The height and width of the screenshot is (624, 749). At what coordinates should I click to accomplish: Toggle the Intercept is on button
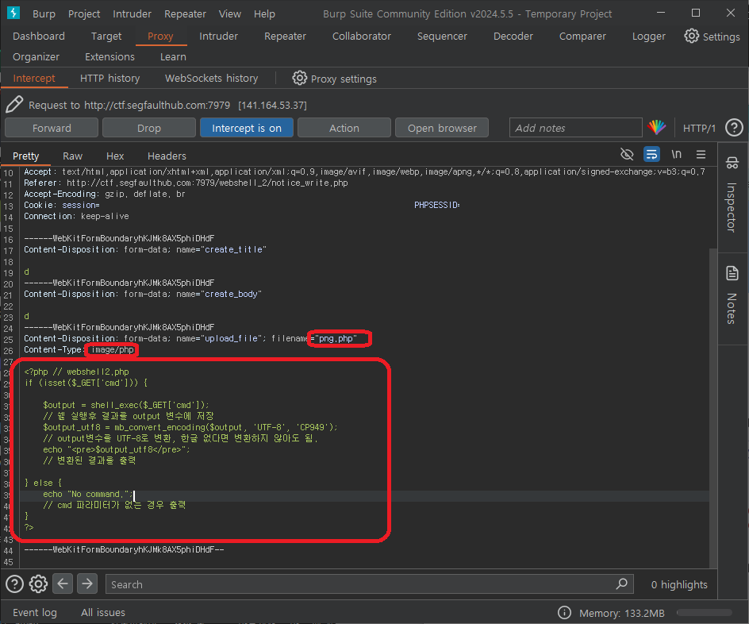(247, 128)
